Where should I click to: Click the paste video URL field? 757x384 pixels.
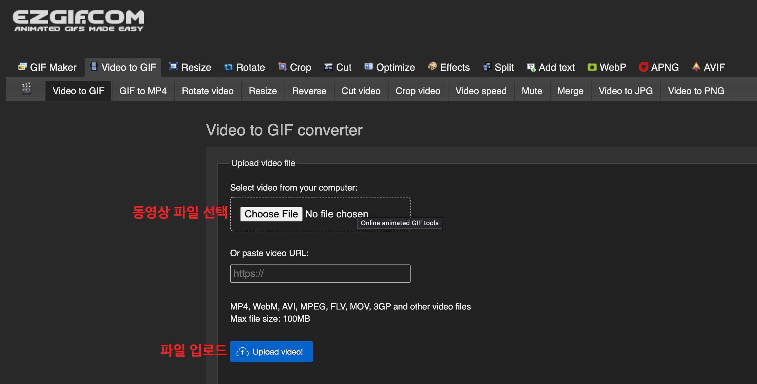[320, 273]
